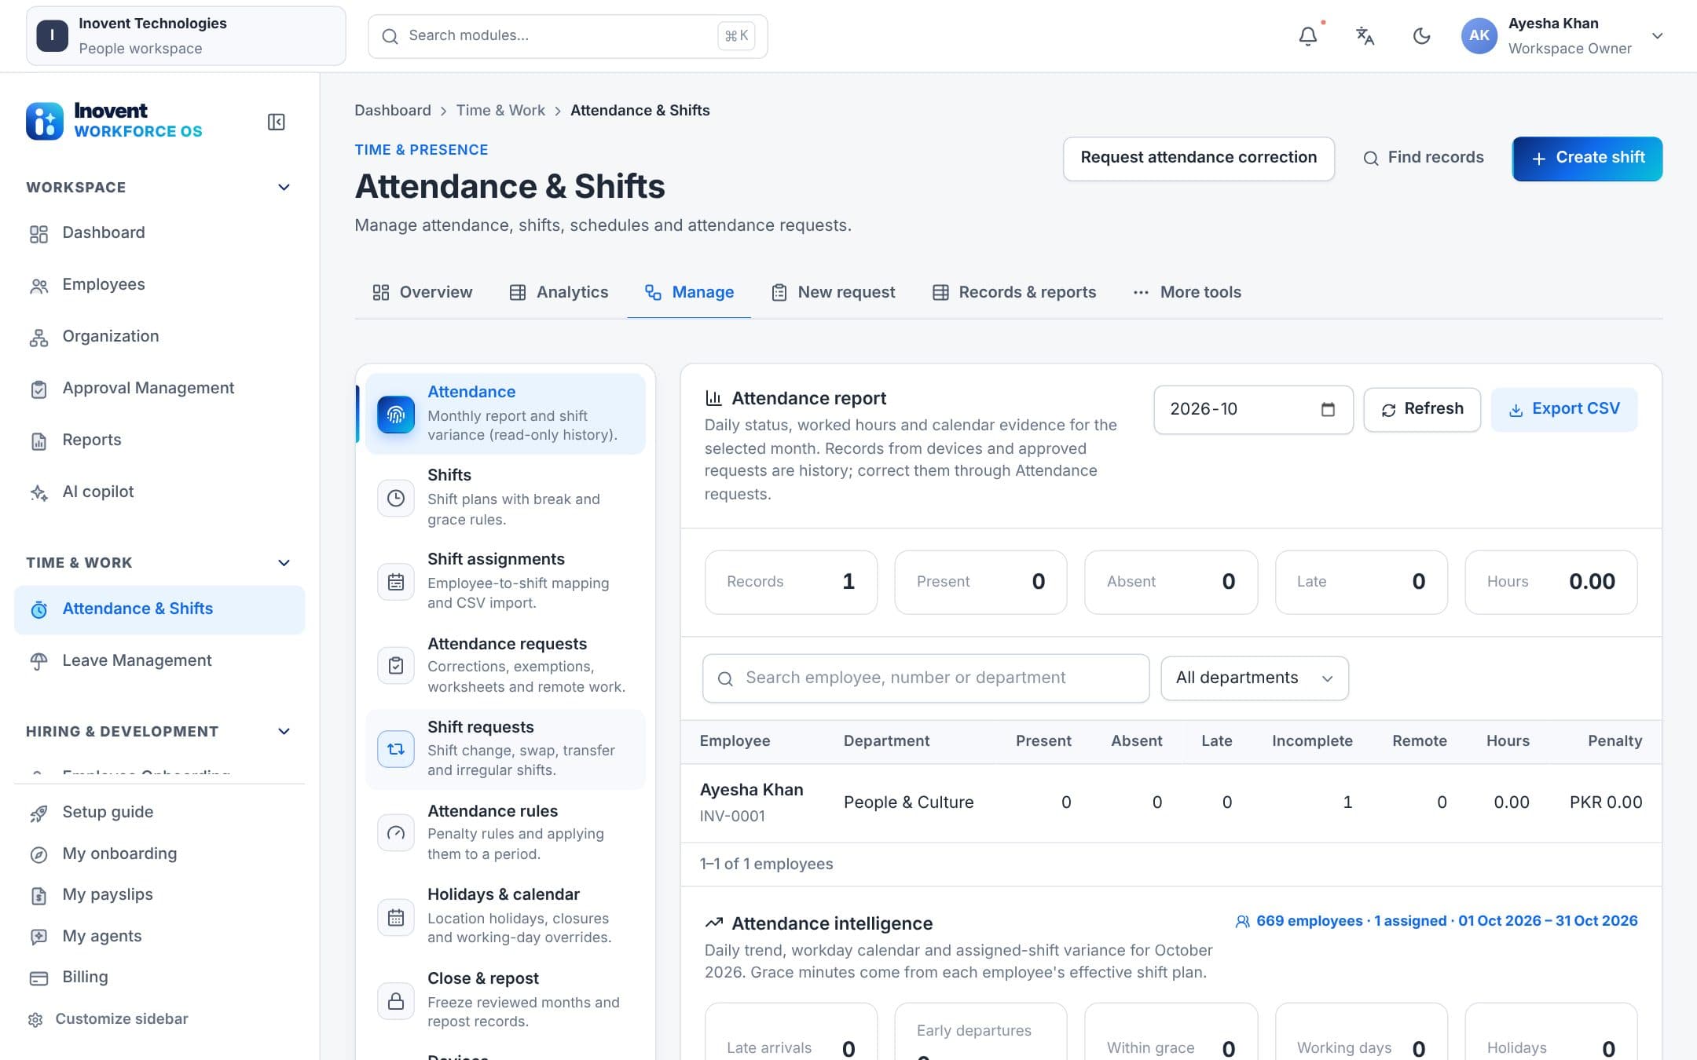
Task: Click the Inovent Workforce OS logo
Action: point(115,121)
